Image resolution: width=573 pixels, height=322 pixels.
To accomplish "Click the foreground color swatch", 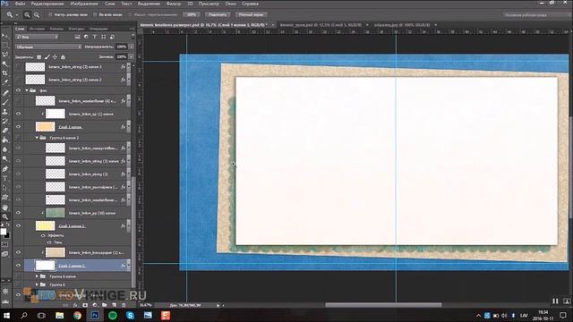I will [x=4, y=232].
